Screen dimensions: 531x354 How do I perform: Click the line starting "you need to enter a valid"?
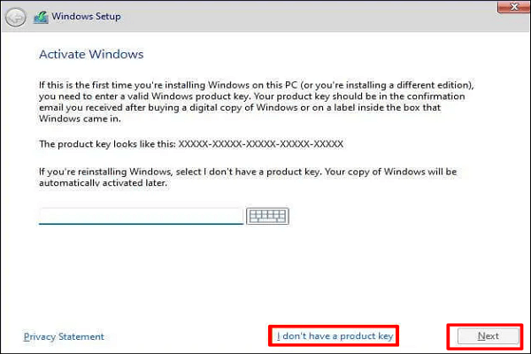point(257,96)
